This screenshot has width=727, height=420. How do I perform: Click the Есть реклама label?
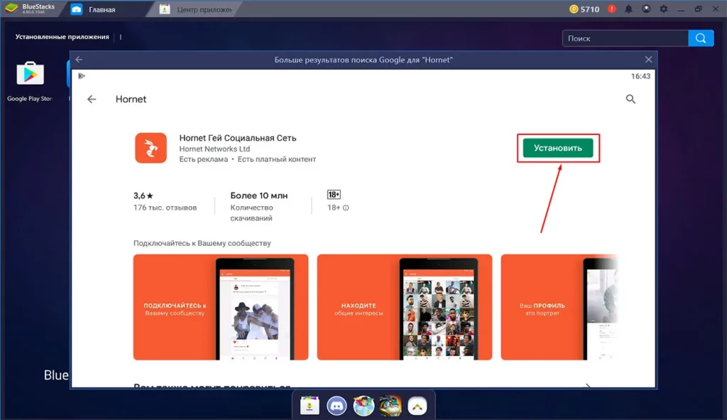[x=204, y=159]
